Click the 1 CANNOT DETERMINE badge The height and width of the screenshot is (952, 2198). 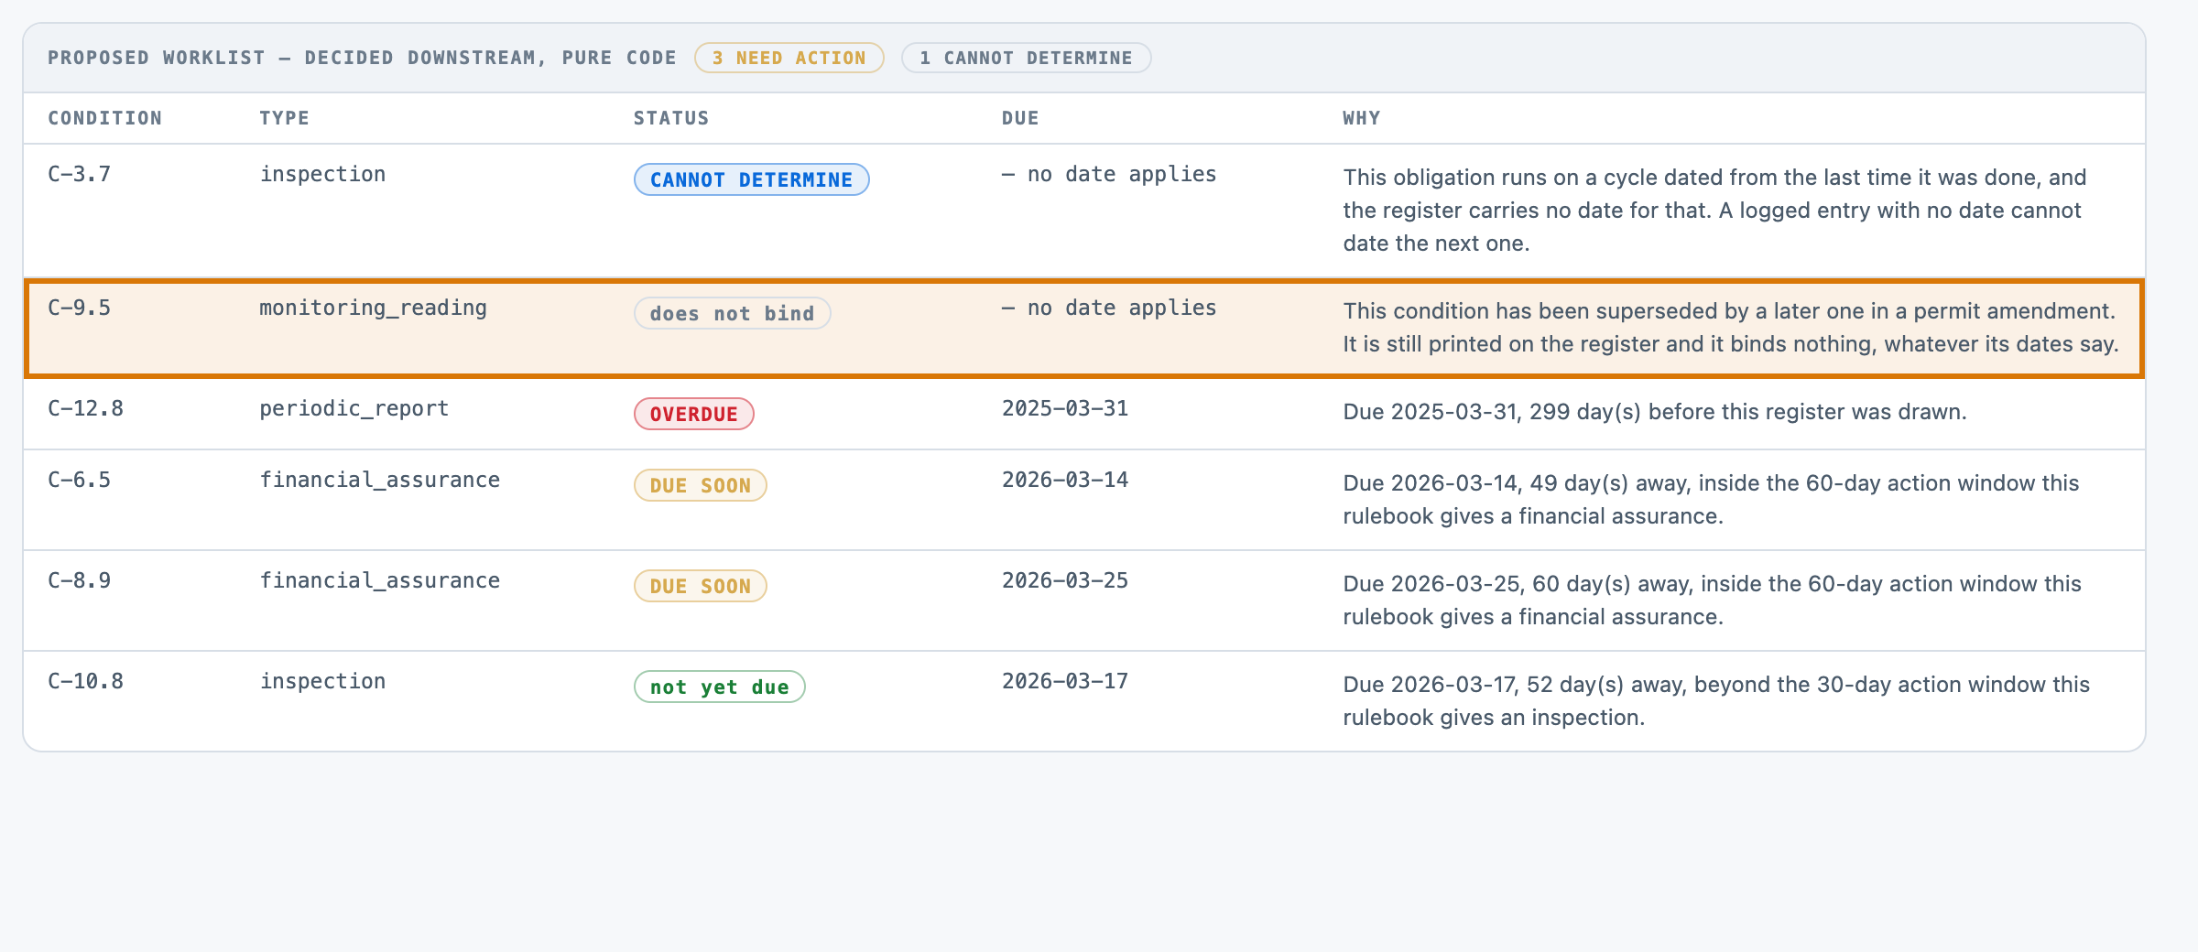pyautogui.click(x=1026, y=58)
